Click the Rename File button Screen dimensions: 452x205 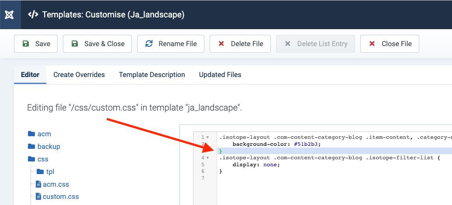[x=171, y=44]
